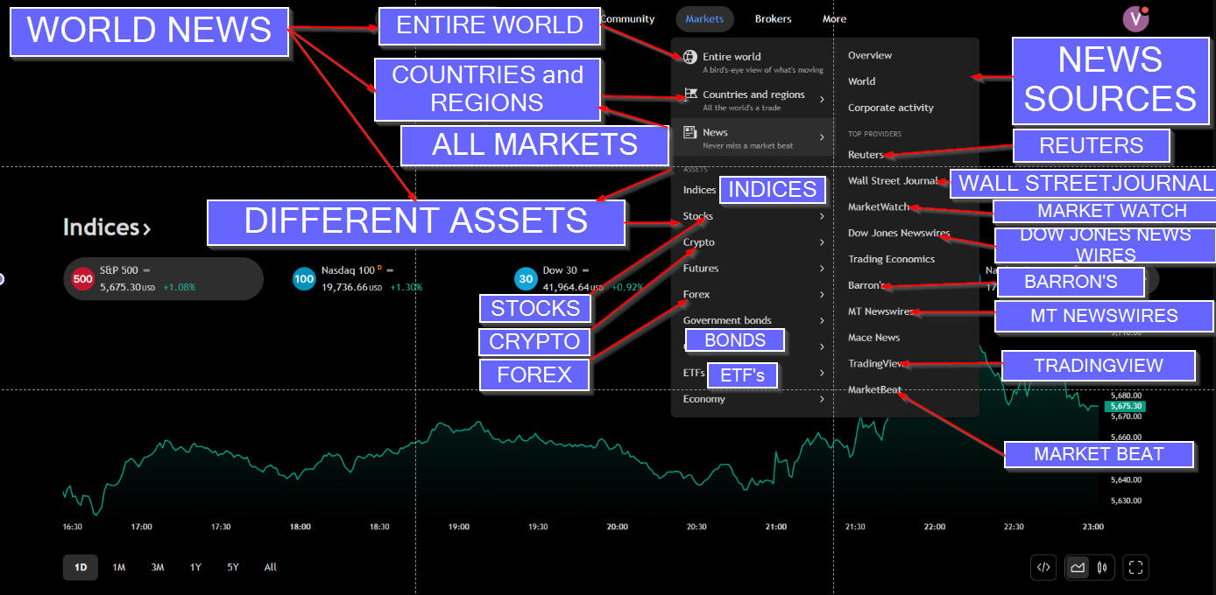Click the Corporate activity link
Image resolution: width=1216 pixels, height=595 pixels.
pos(890,108)
